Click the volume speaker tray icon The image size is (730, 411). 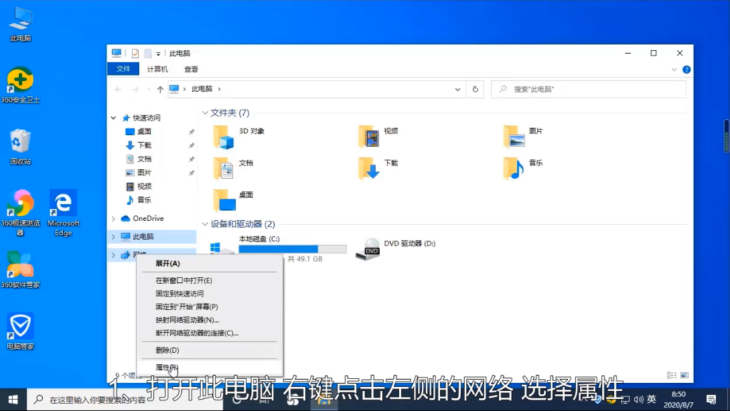638,400
